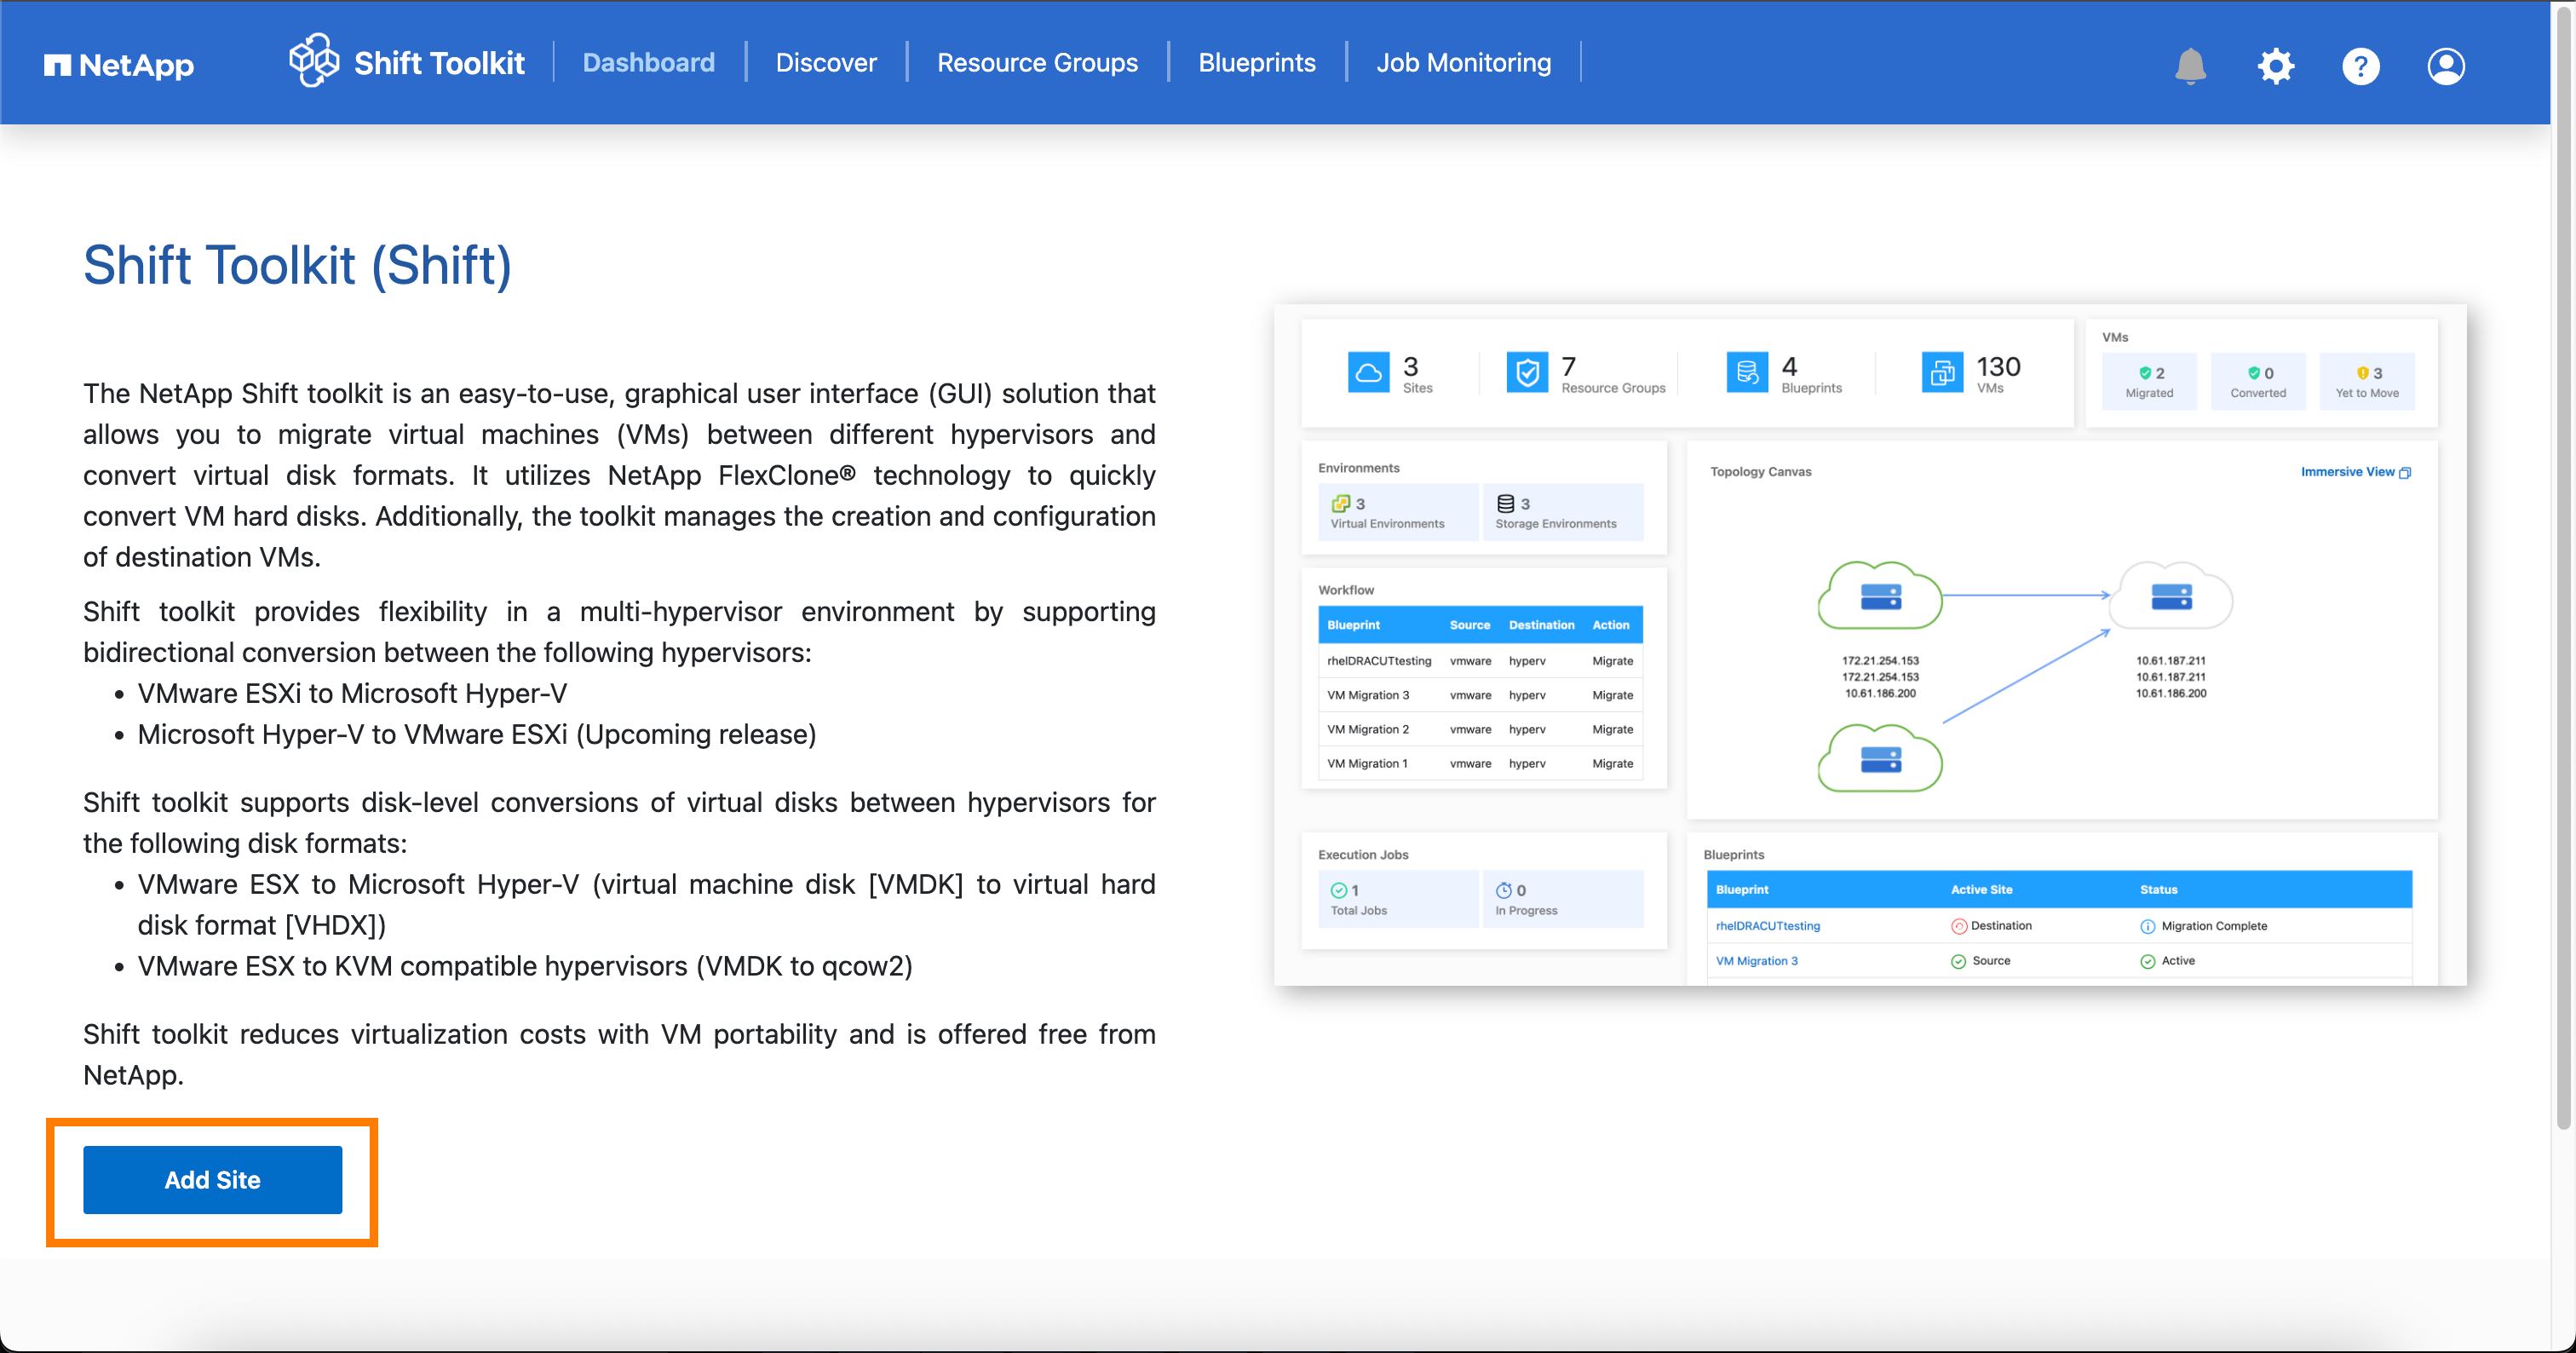The image size is (2576, 1353).
Task: Open the VM Migration 3 blueprint link
Action: (1756, 961)
